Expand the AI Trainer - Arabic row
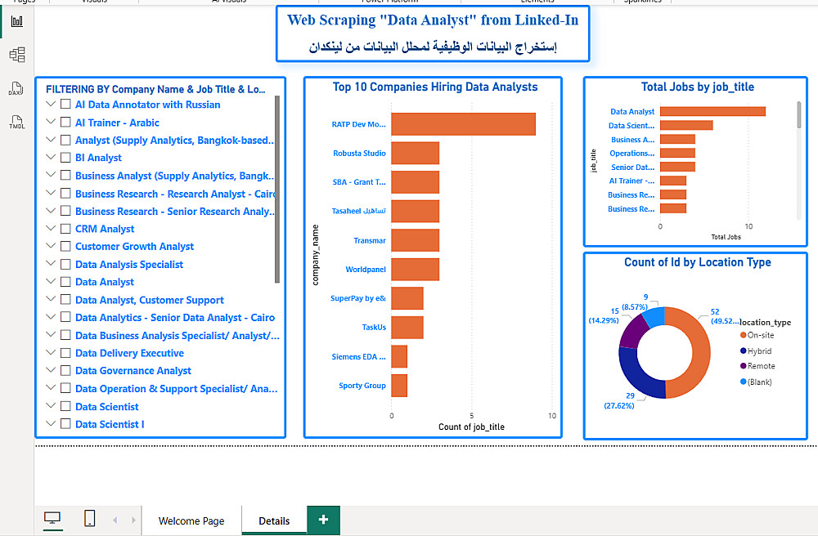This screenshot has height=536, width=818. (51, 122)
